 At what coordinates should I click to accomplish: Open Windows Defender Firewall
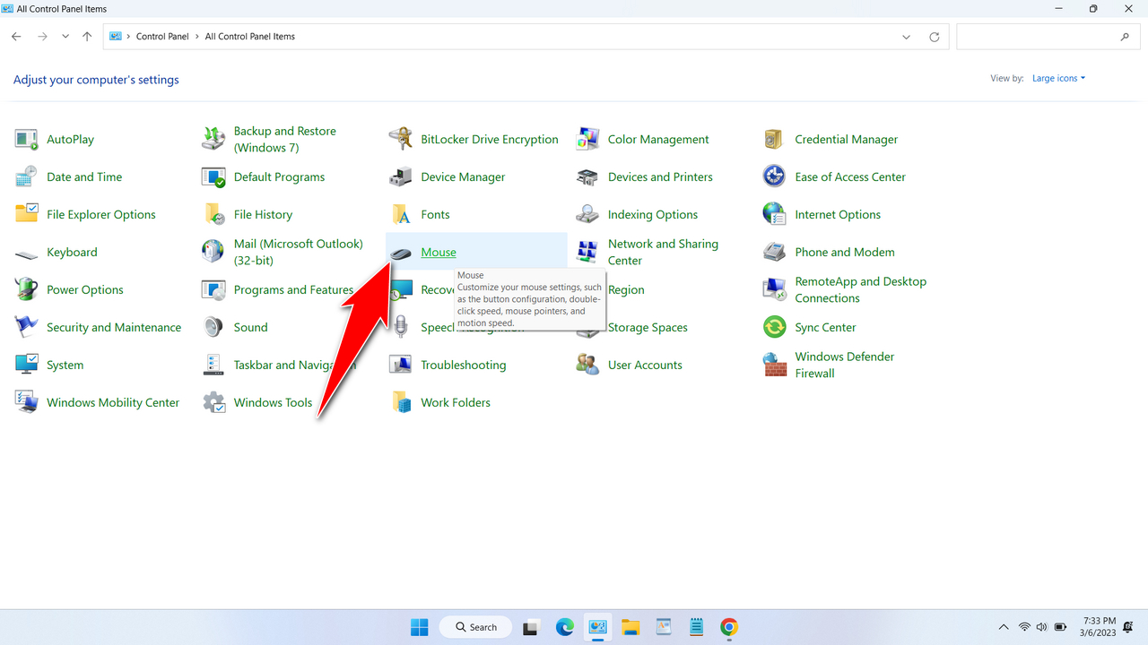pos(843,365)
